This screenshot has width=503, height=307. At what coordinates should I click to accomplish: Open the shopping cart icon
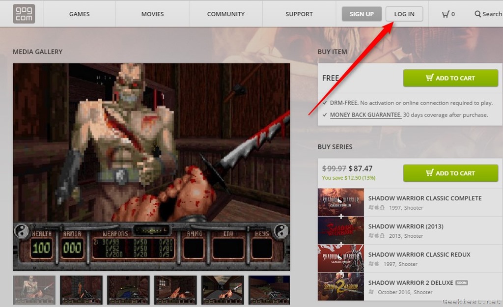(446, 14)
